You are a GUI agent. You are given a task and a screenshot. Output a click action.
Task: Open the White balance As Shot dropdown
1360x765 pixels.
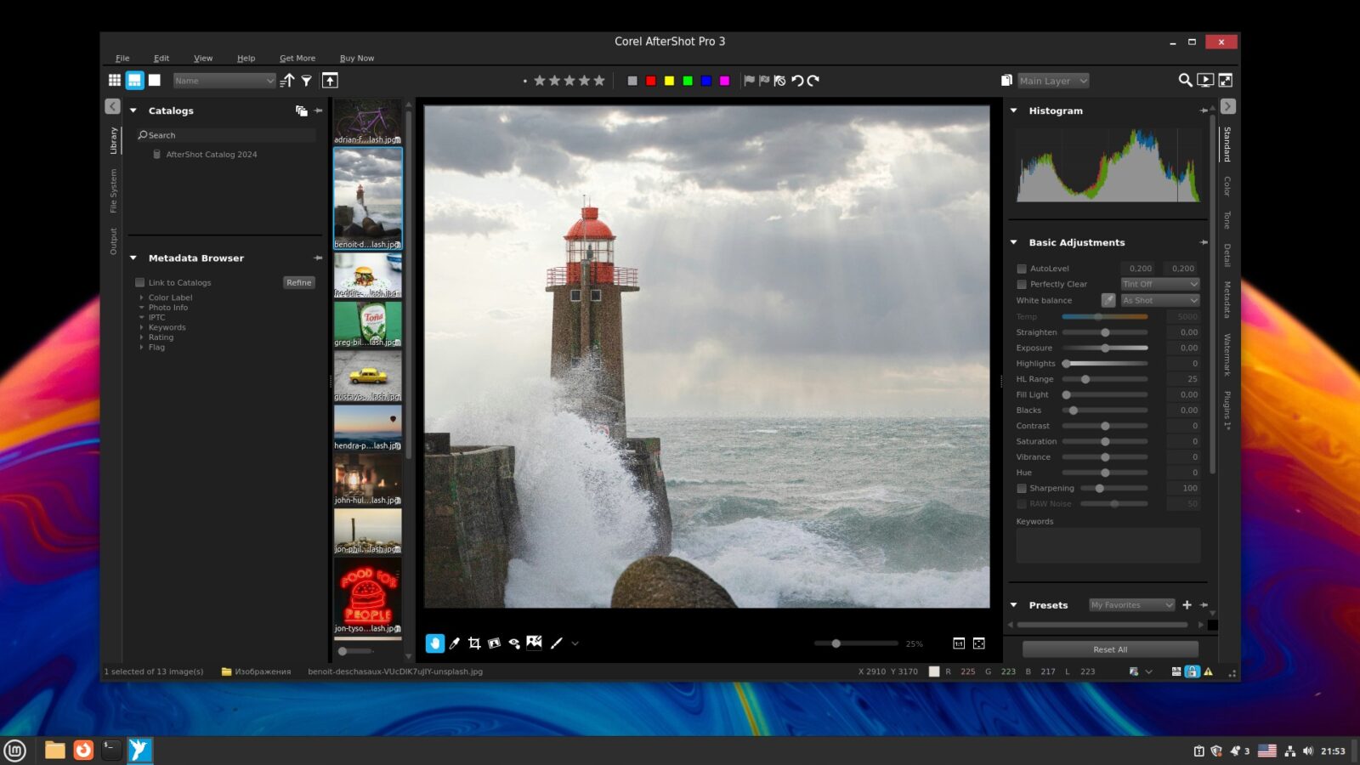tap(1159, 300)
